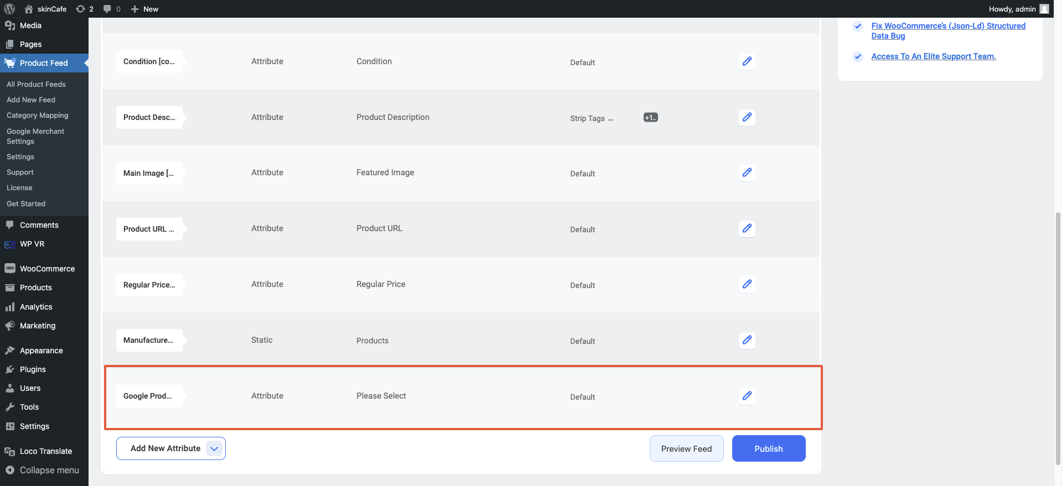
Task: Click the Condition [co... attribute label
Action: (x=149, y=61)
